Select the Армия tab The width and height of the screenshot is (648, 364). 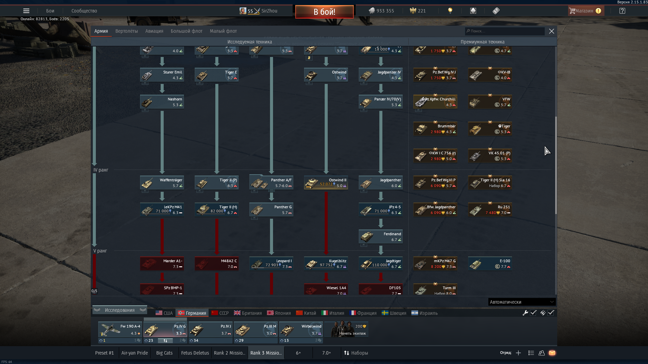click(101, 31)
